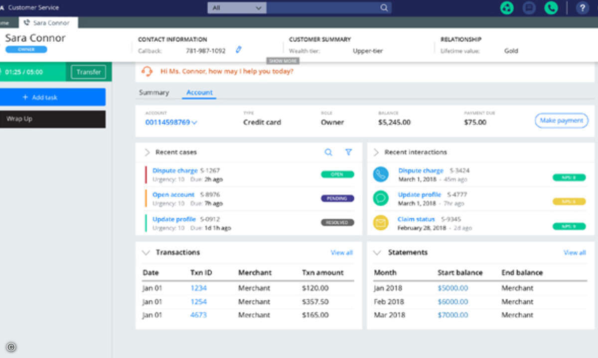The height and width of the screenshot is (358, 598).
Task: Open transaction ID 4673
Action: [198, 315]
